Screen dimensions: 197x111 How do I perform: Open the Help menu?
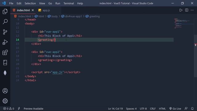(x=80, y=3)
